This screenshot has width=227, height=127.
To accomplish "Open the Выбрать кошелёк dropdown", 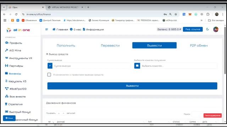I will 178,66.
